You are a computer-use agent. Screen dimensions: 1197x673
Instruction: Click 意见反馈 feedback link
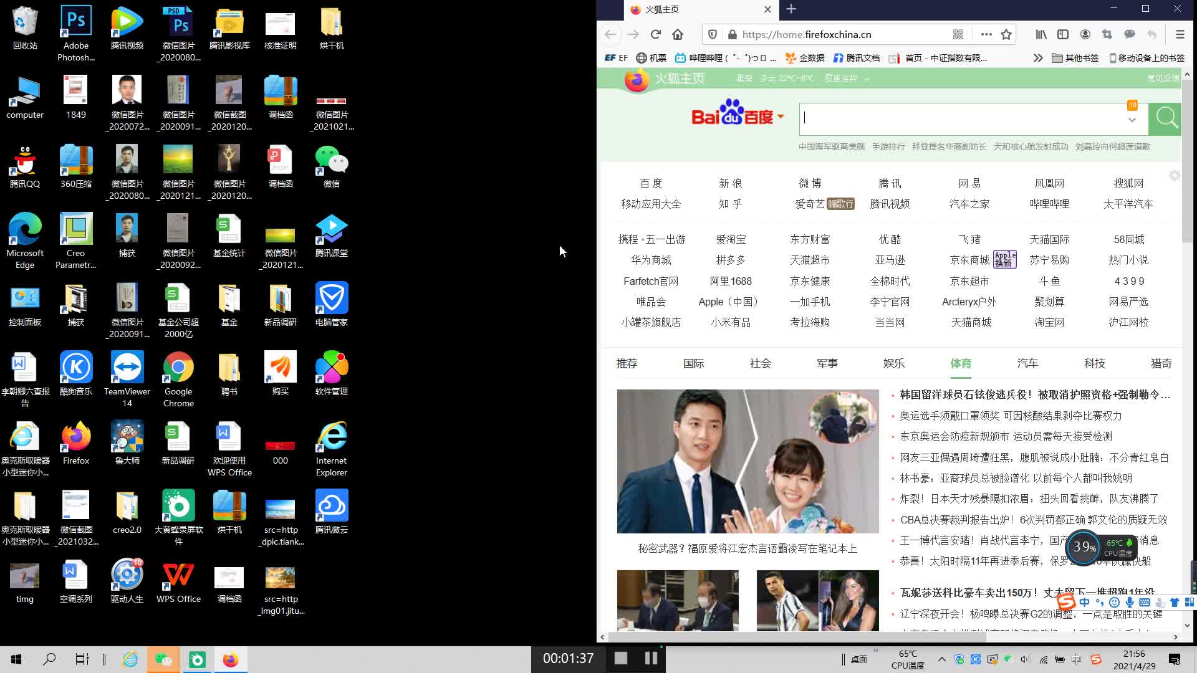[1163, 78]
